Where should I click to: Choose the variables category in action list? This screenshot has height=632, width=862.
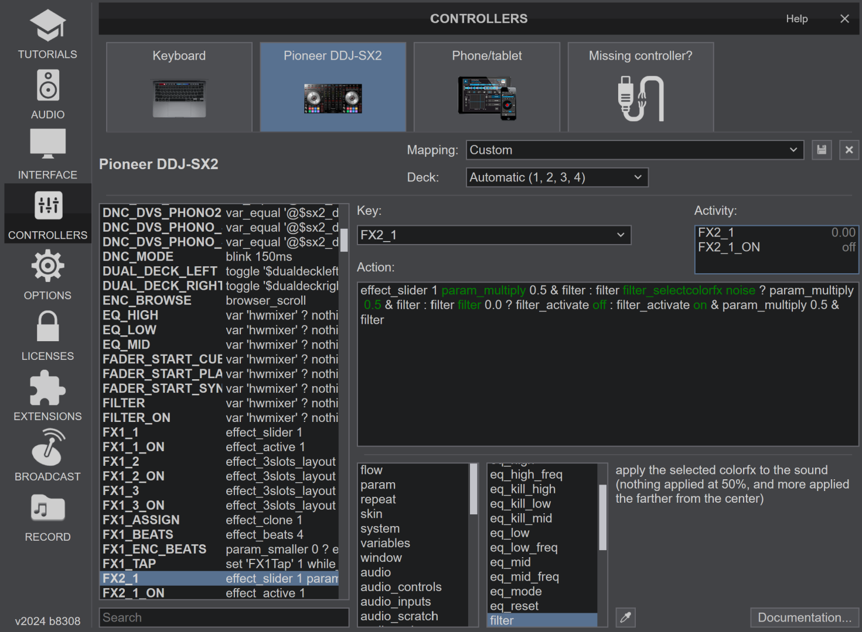click(414, 543)
